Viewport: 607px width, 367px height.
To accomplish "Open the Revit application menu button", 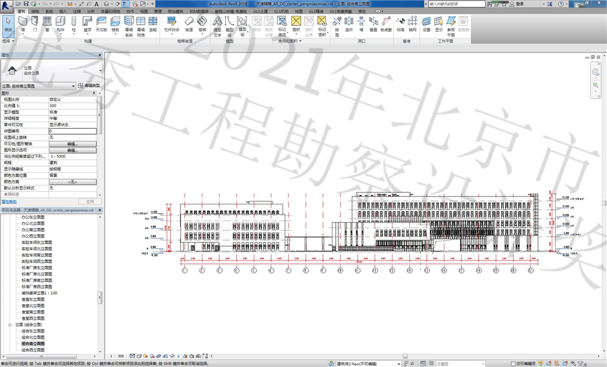I will point(6,6).
